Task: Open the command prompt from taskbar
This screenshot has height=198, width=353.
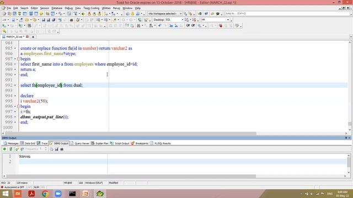Action: 72,194
